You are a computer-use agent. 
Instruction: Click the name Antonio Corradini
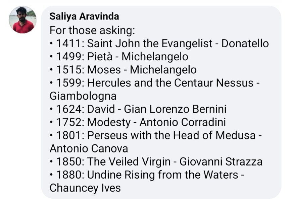point(183,122)
